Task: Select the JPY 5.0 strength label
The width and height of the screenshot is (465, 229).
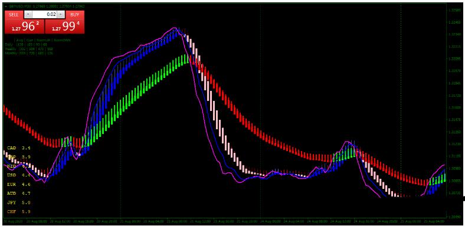Action: tap(18, 202)
